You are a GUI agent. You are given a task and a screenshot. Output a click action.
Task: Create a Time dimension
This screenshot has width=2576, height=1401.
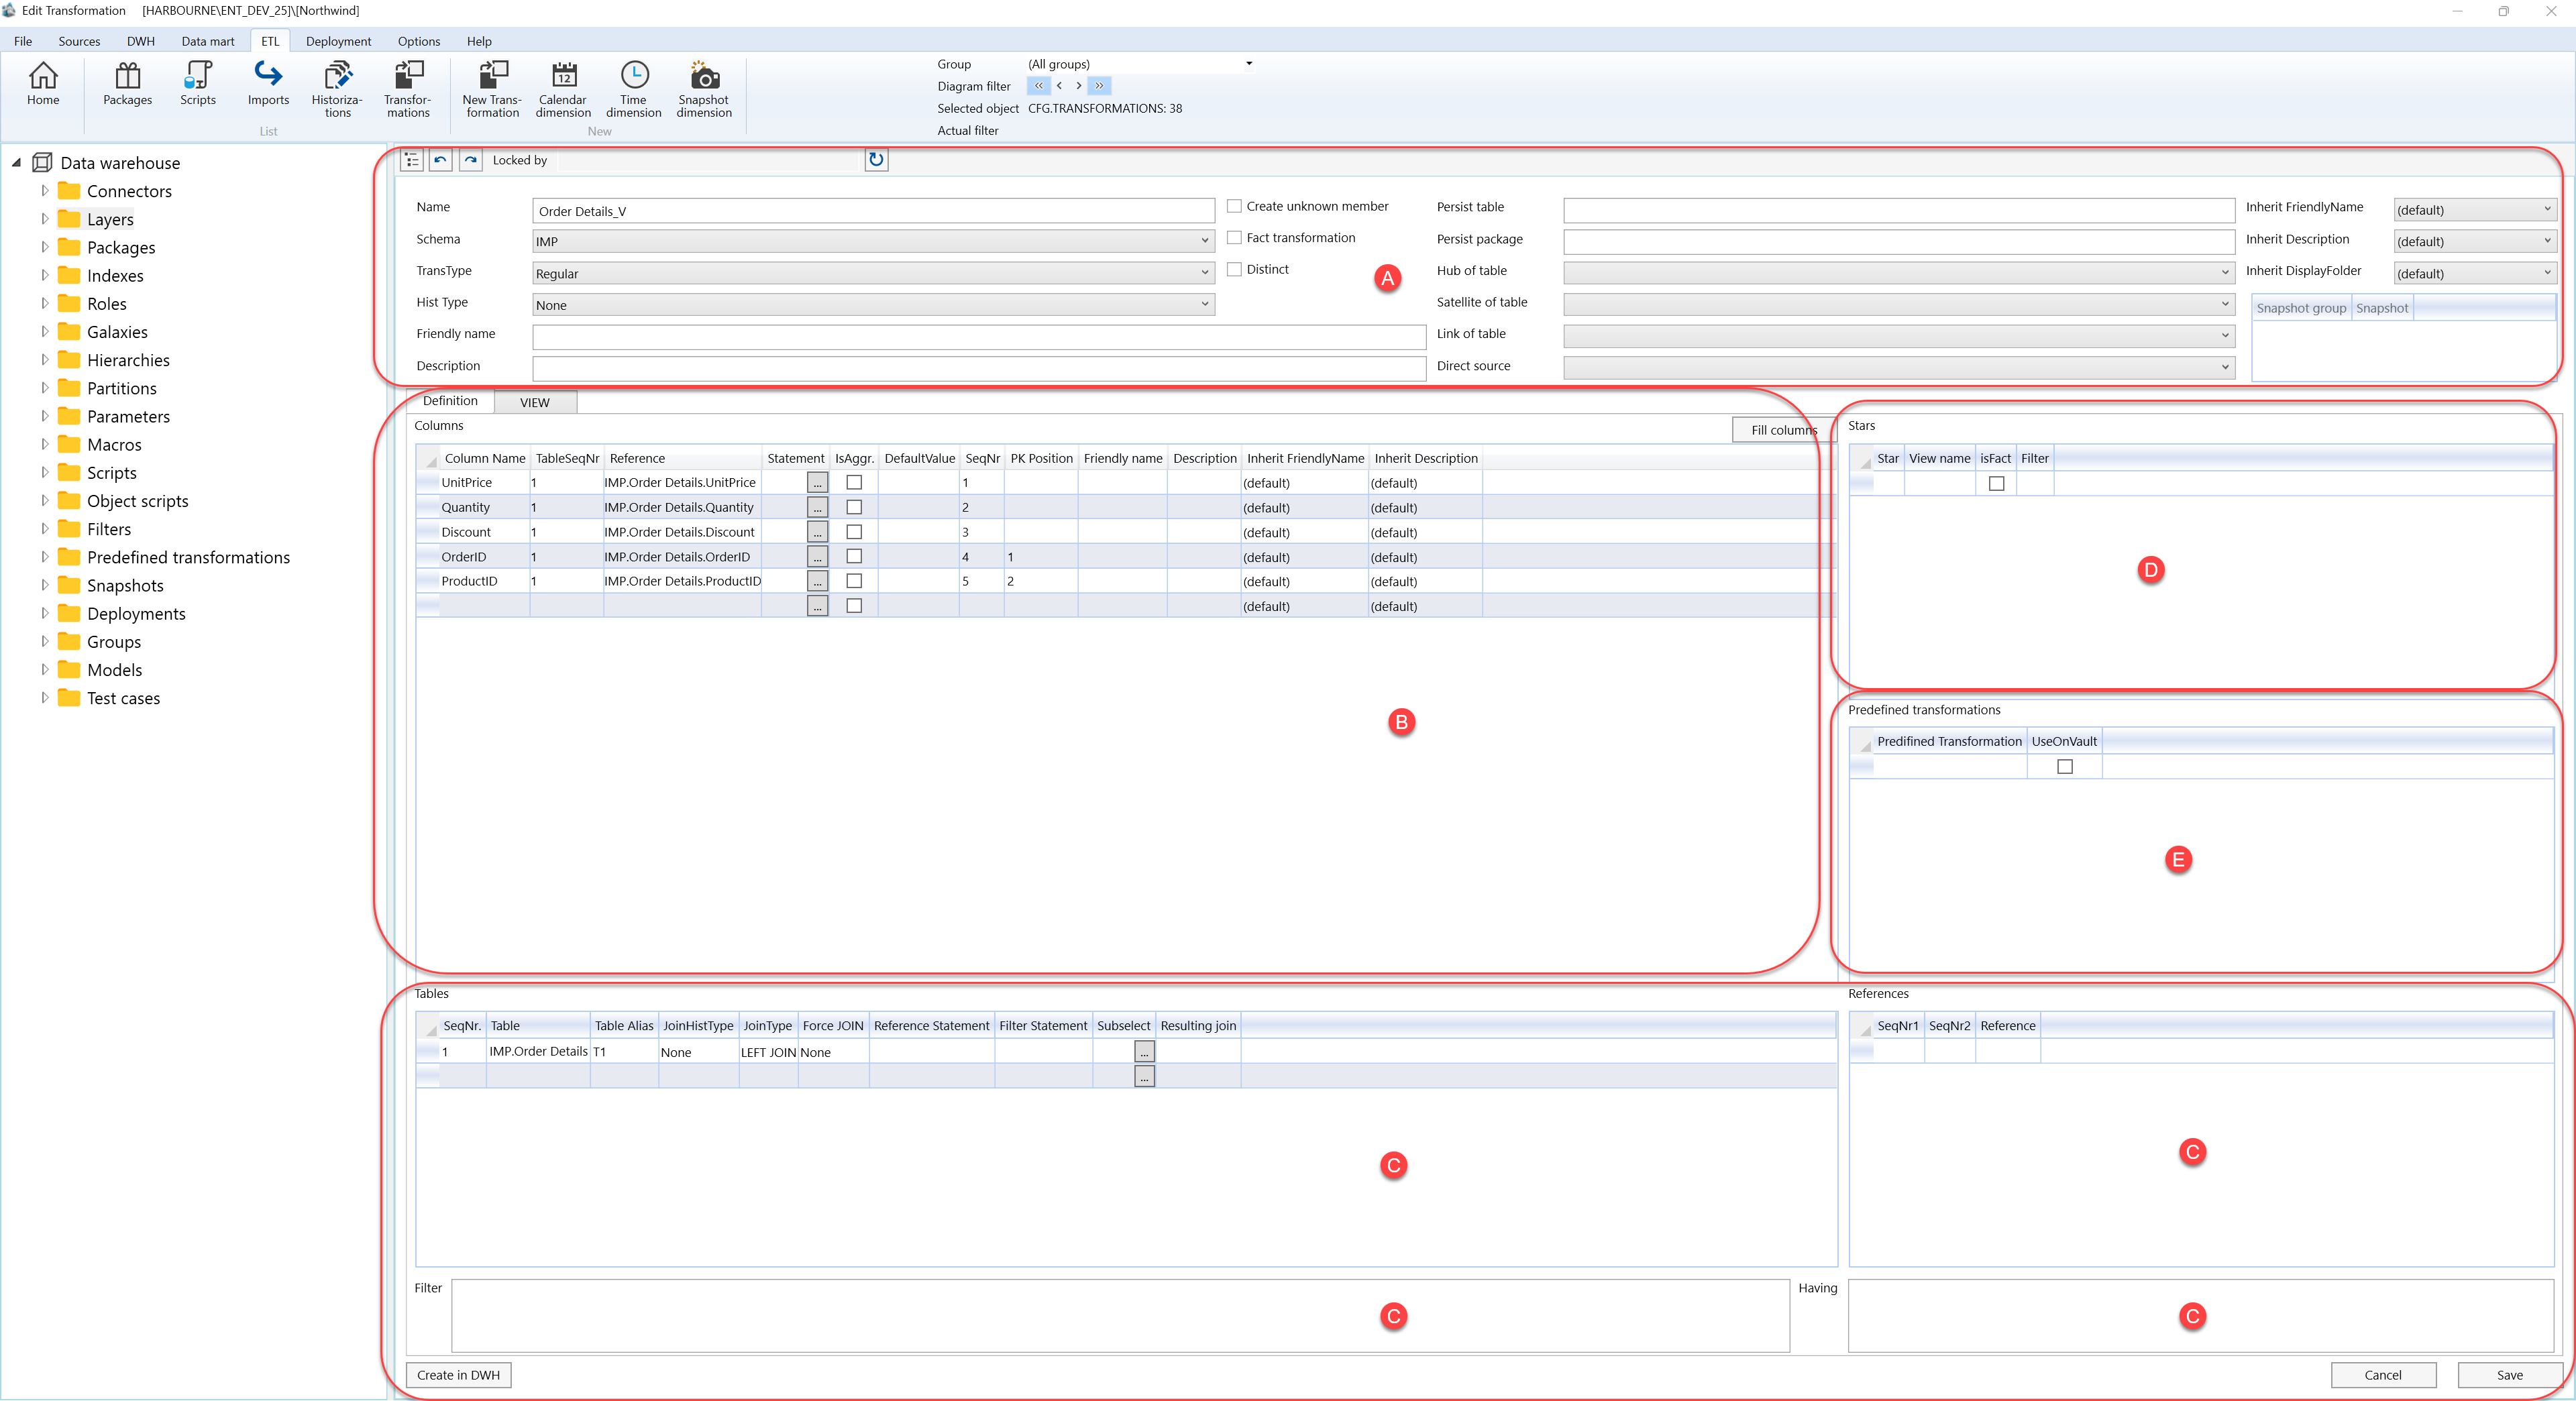pos(634,89)
